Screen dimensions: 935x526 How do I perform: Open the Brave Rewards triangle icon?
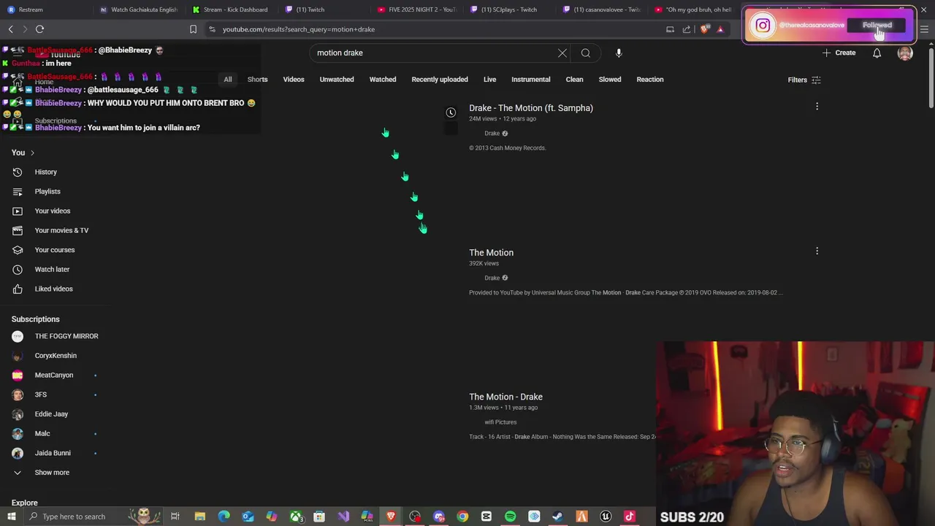(720, 29)
